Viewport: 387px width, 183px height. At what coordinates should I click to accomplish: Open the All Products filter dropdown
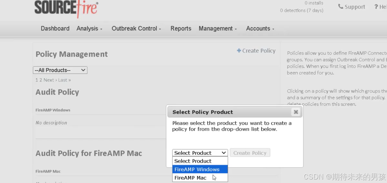pyautogui.click(x=60, y=70)
